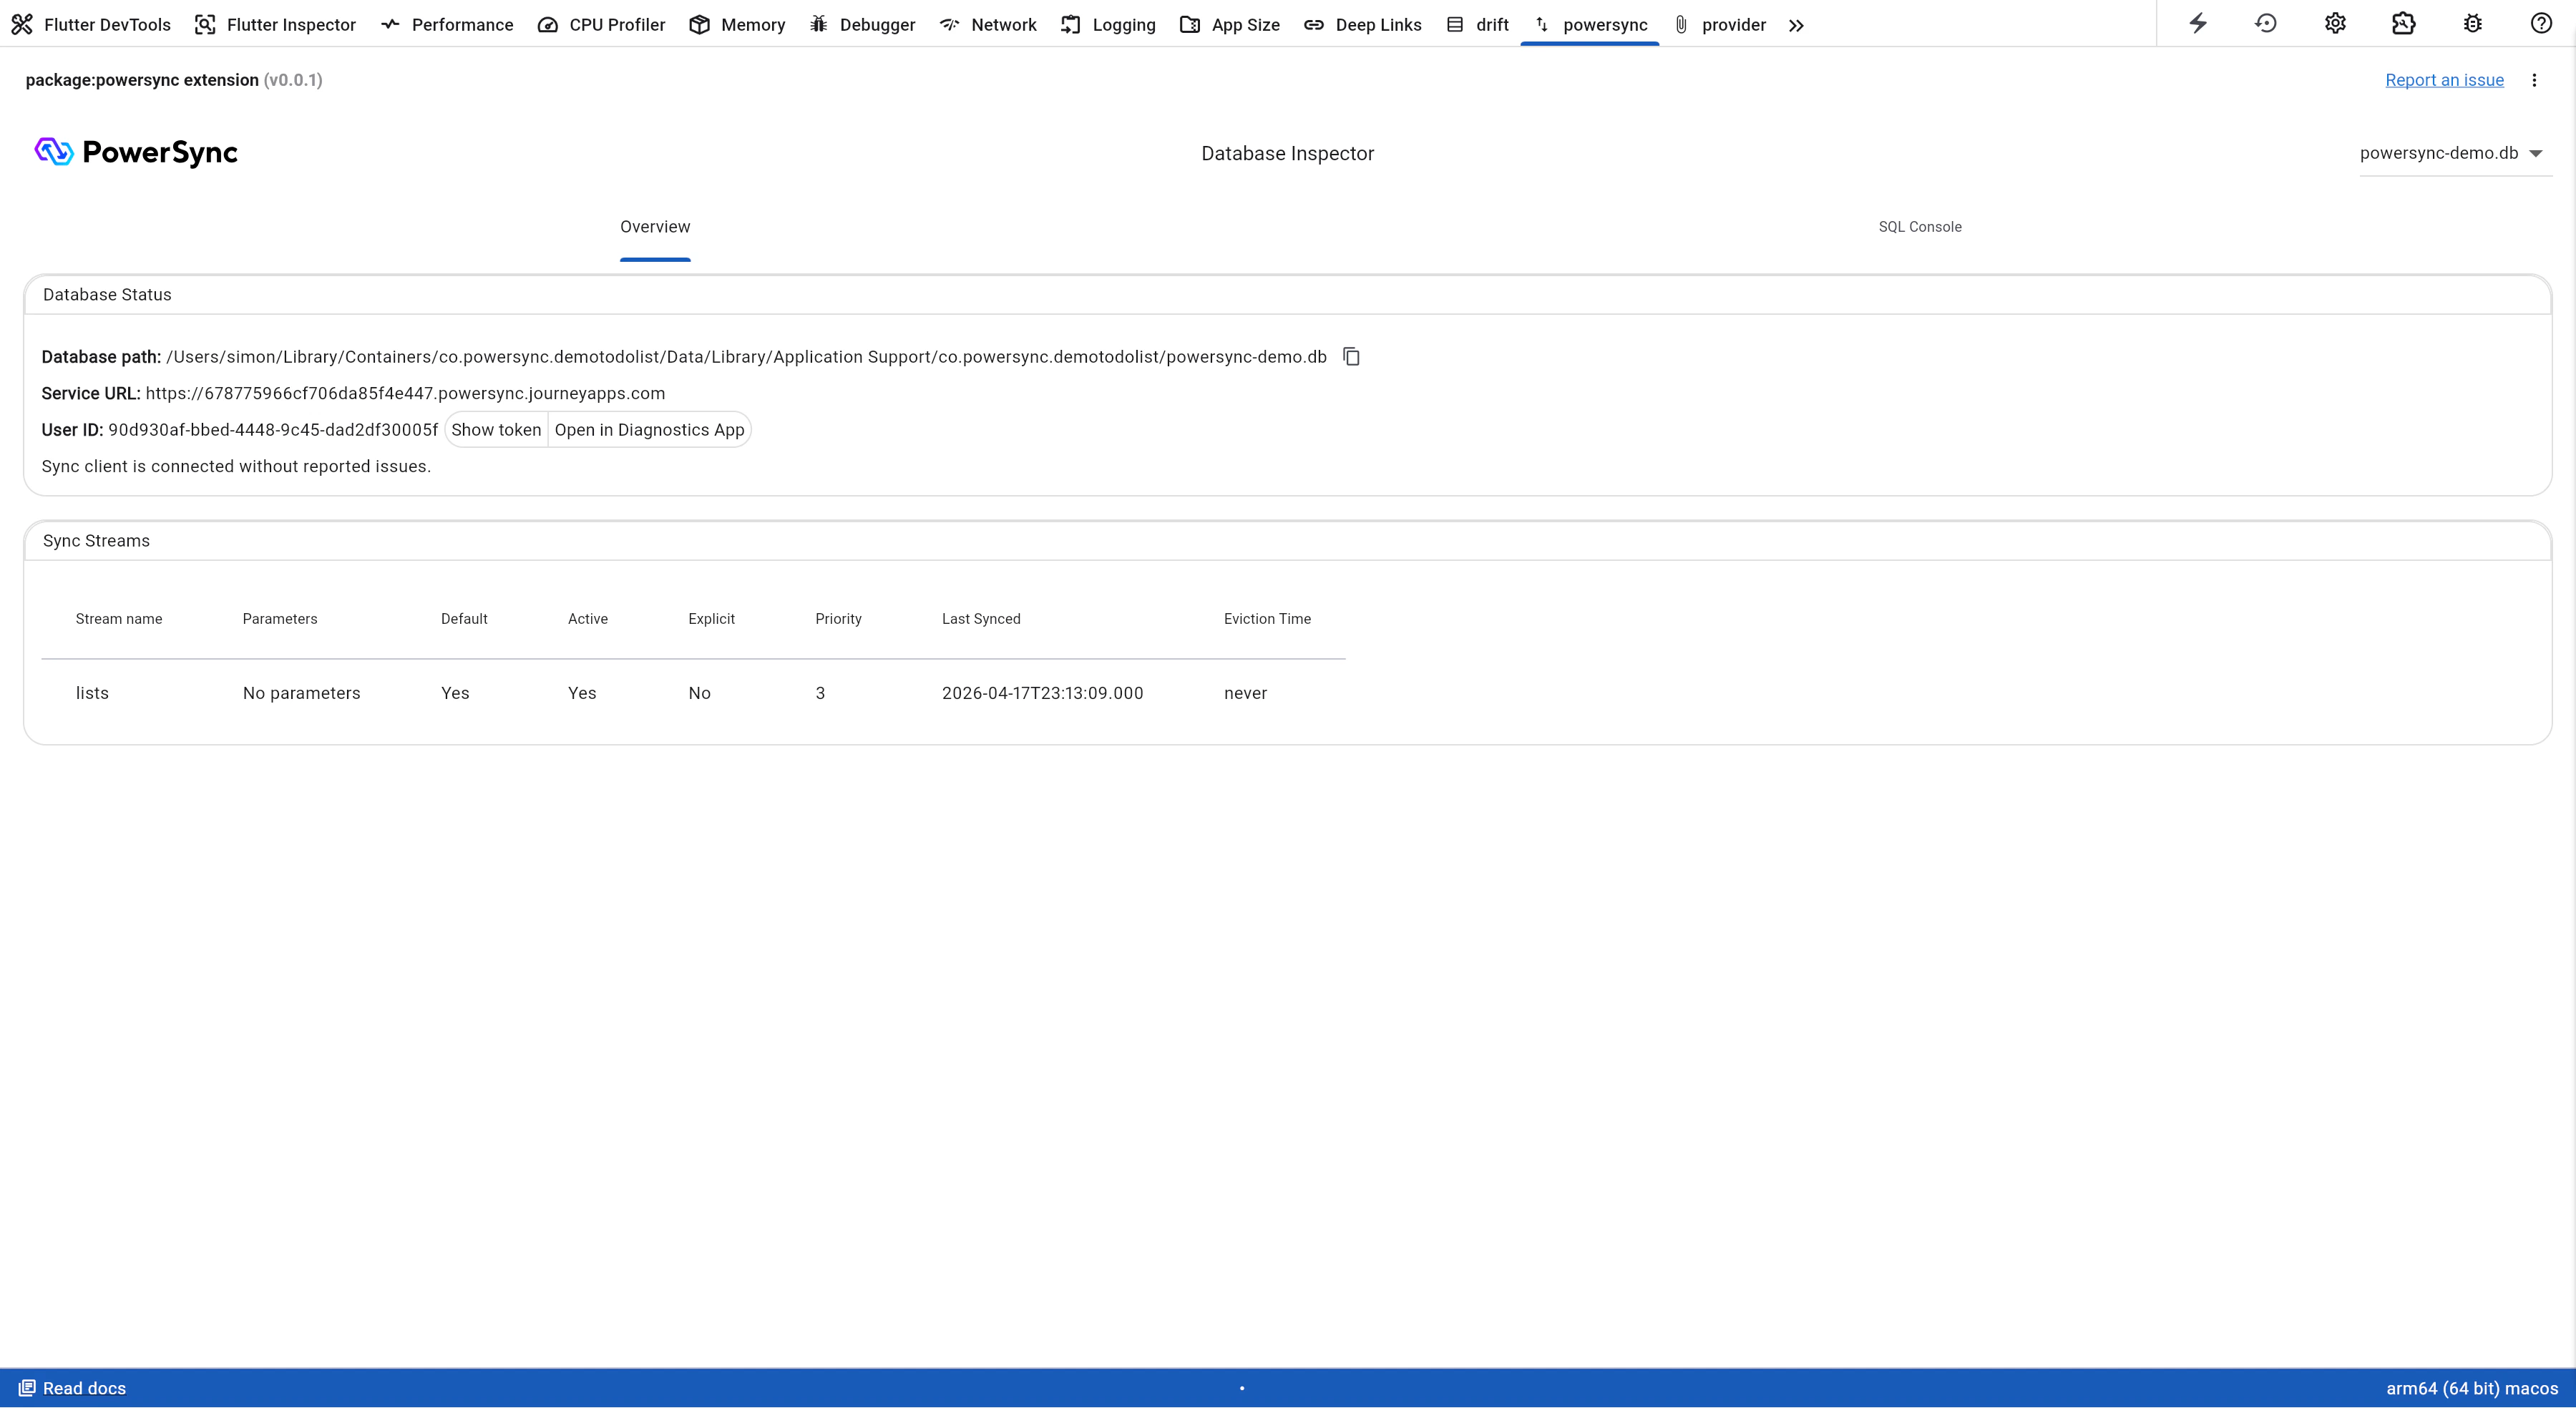Select the lists stream row
Viewport: 2576px width, 1408px height.
(693, 693)
